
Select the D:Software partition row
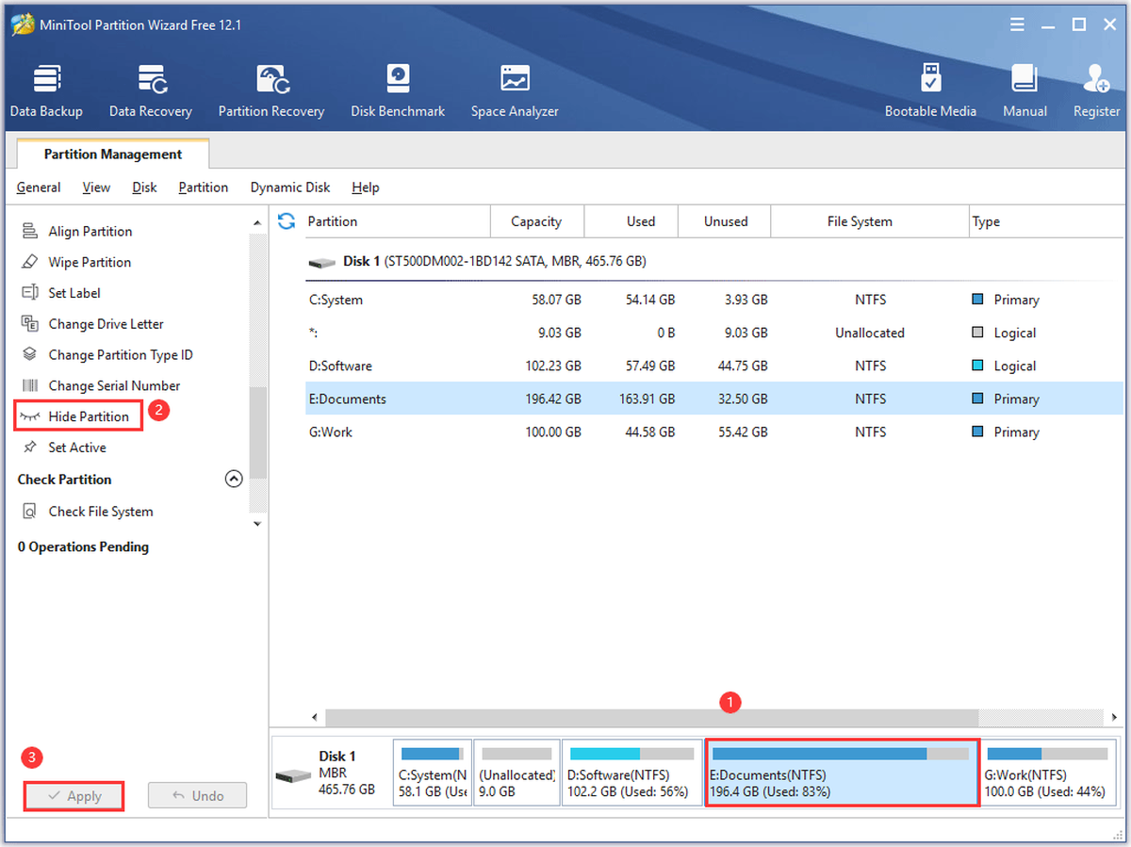coord(713,366)
